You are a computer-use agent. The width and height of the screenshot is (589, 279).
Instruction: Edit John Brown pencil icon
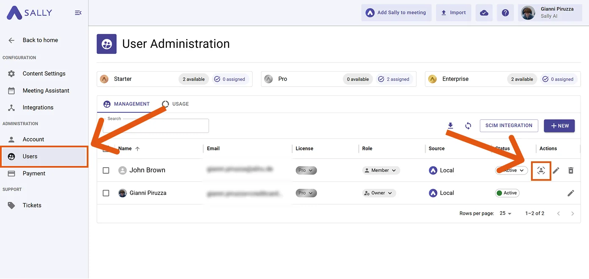pos(556,170)
